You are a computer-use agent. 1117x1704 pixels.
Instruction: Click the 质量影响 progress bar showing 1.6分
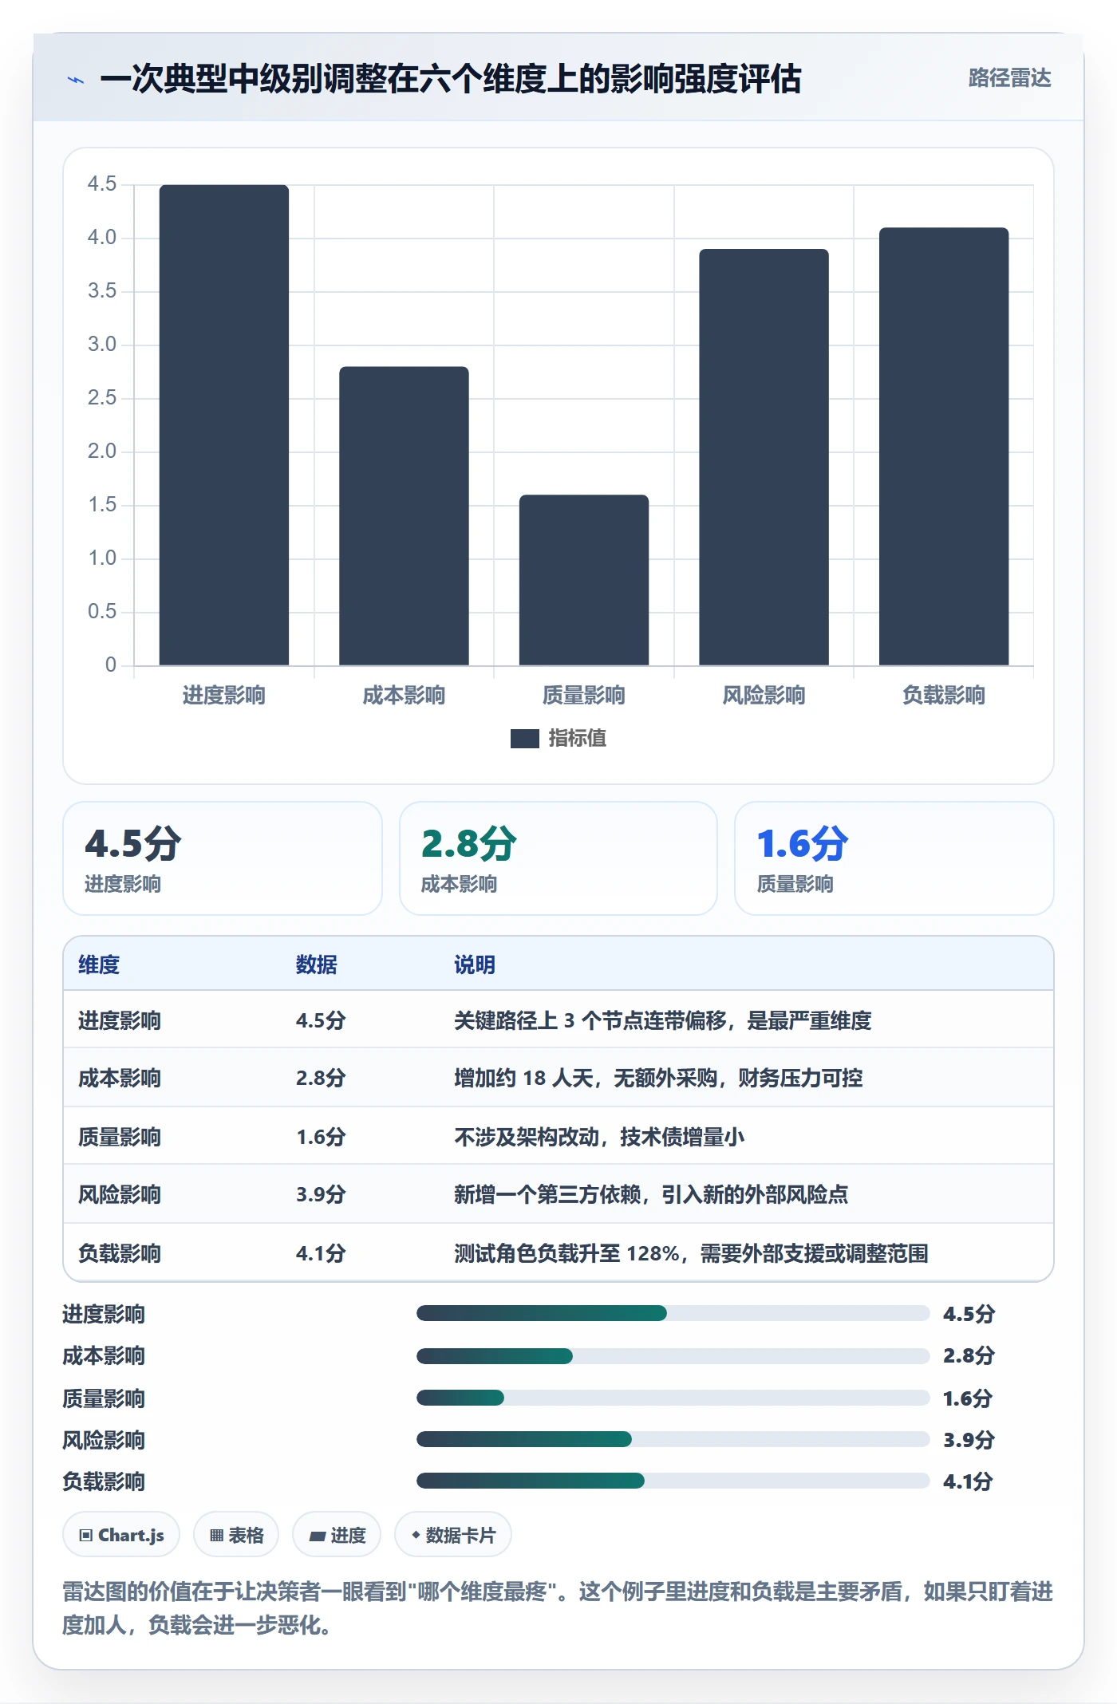pos(673,1398)
